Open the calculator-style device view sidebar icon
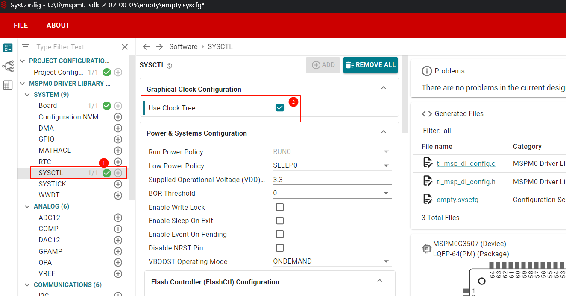Viewport: 566px width, 296px height. (x=8, y=85)
